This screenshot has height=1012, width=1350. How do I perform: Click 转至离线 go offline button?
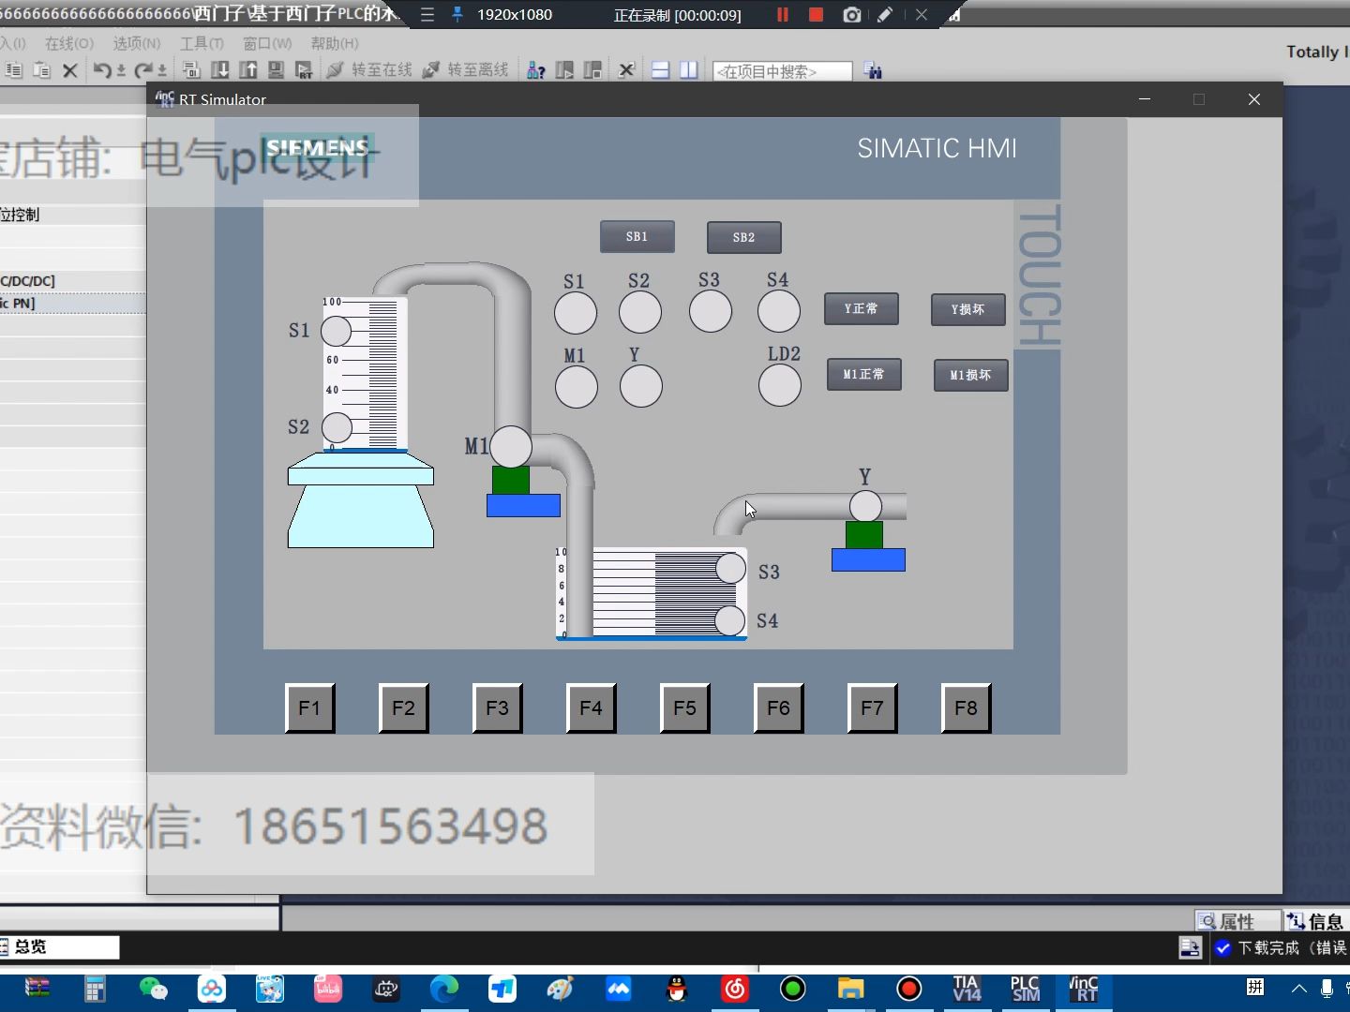pos(465,70)
